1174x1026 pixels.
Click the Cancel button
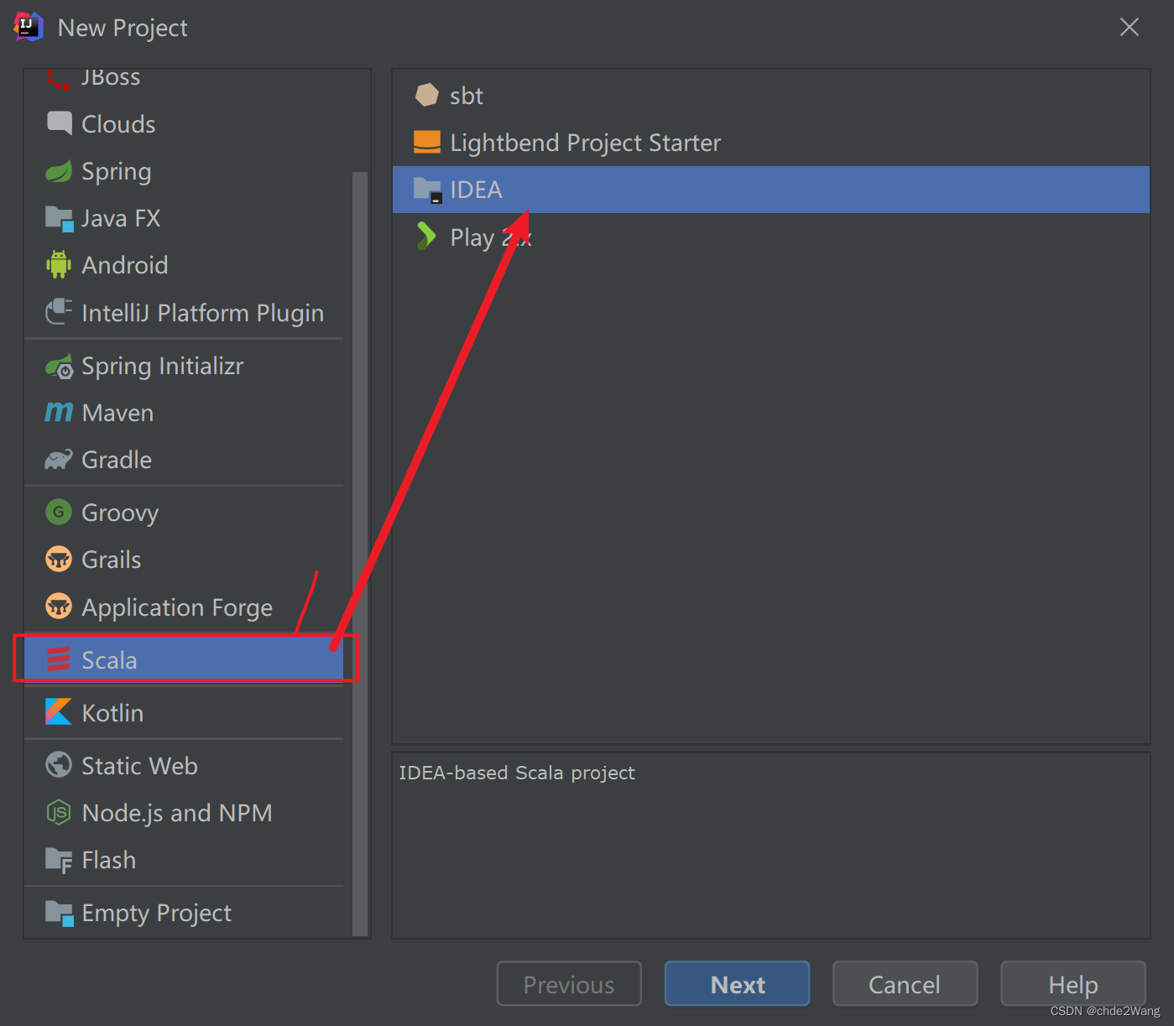tap(905, 983)
